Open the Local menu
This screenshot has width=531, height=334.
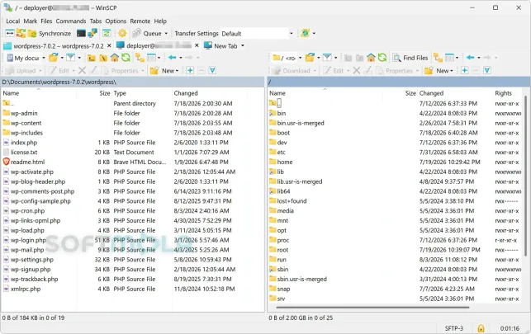tap(13, 21)
